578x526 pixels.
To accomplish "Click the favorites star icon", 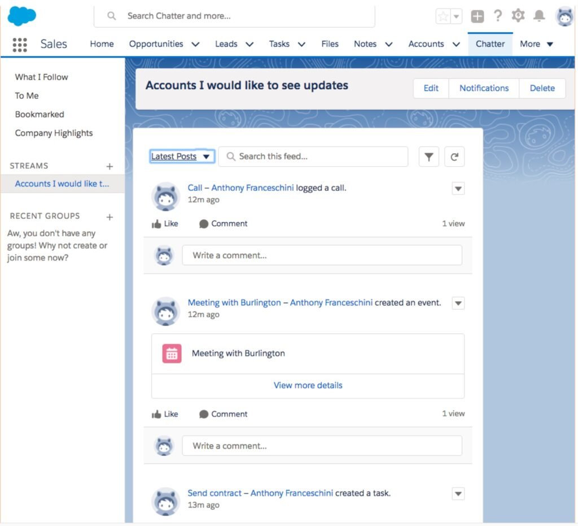I will [x=443, y=16].
